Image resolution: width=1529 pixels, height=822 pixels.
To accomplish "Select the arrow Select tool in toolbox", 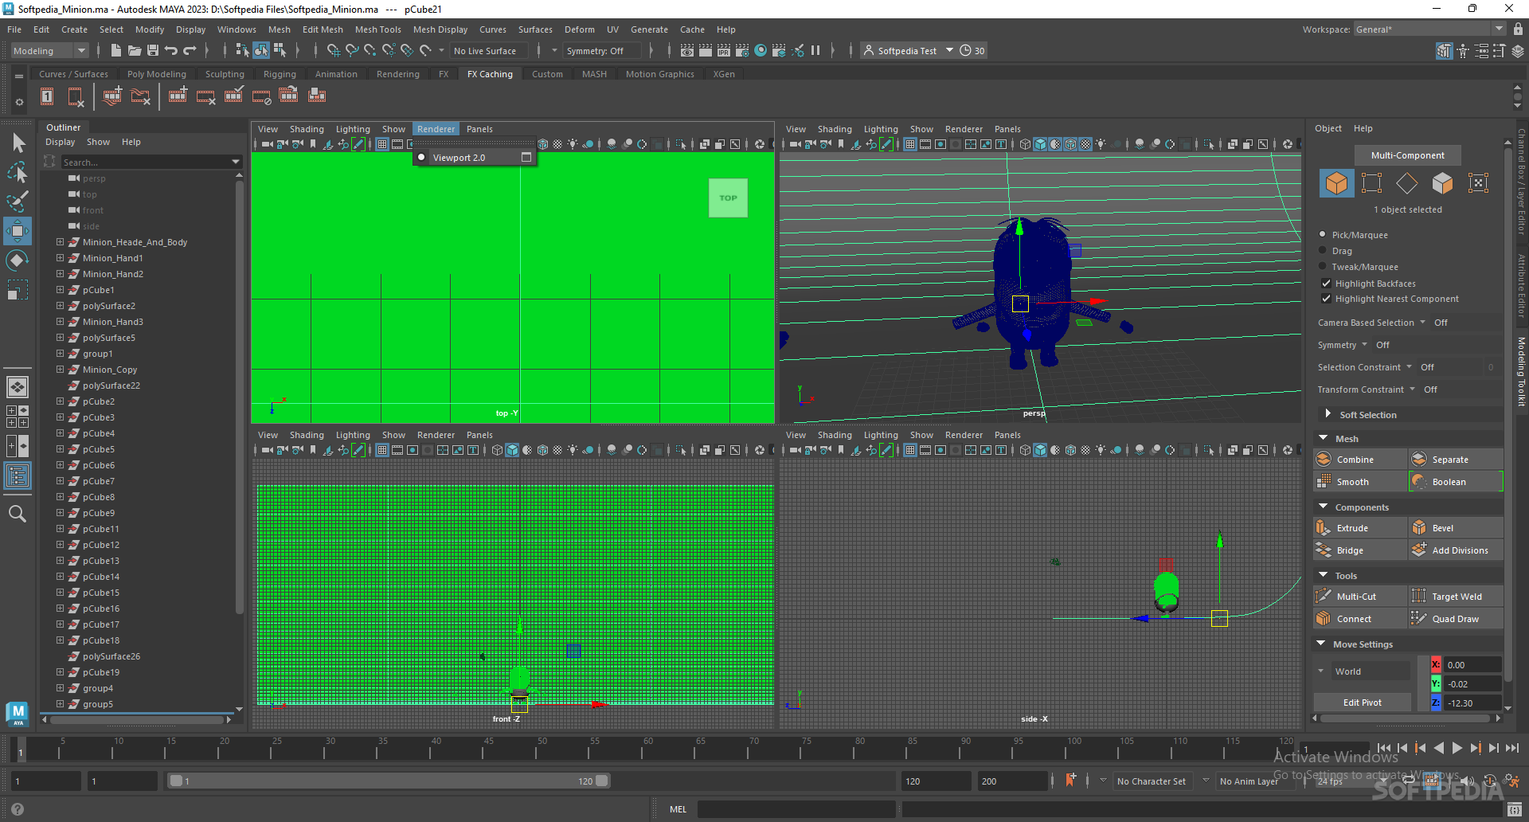I will 18,143.
